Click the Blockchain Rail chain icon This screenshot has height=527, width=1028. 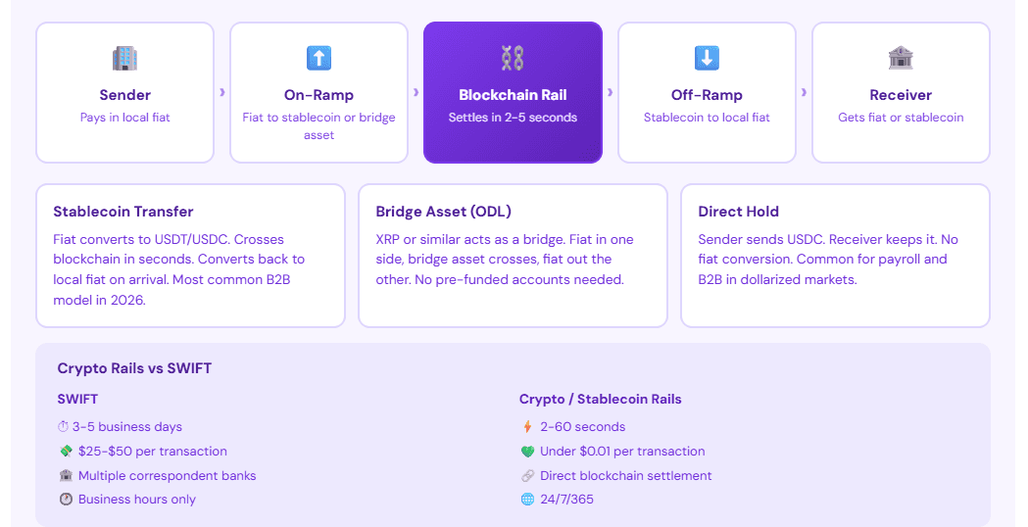pos(513,58)
